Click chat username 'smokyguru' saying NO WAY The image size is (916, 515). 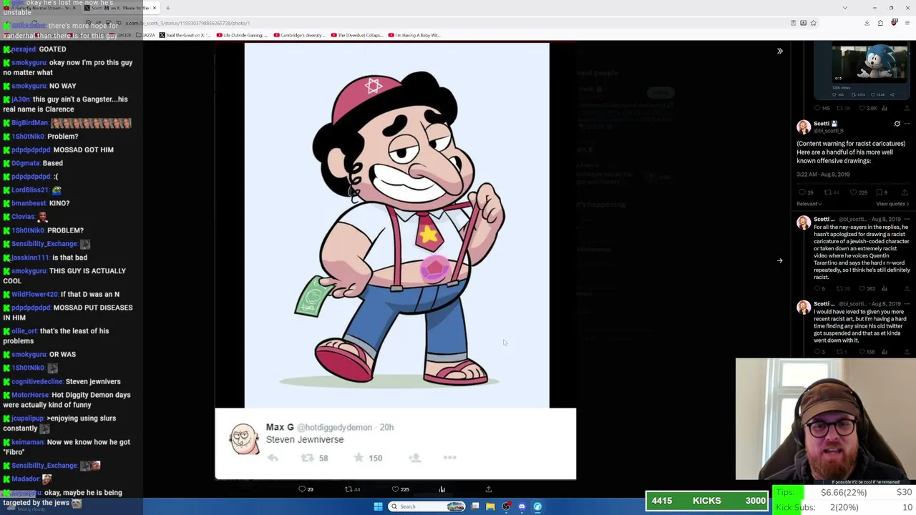[29, 86]
